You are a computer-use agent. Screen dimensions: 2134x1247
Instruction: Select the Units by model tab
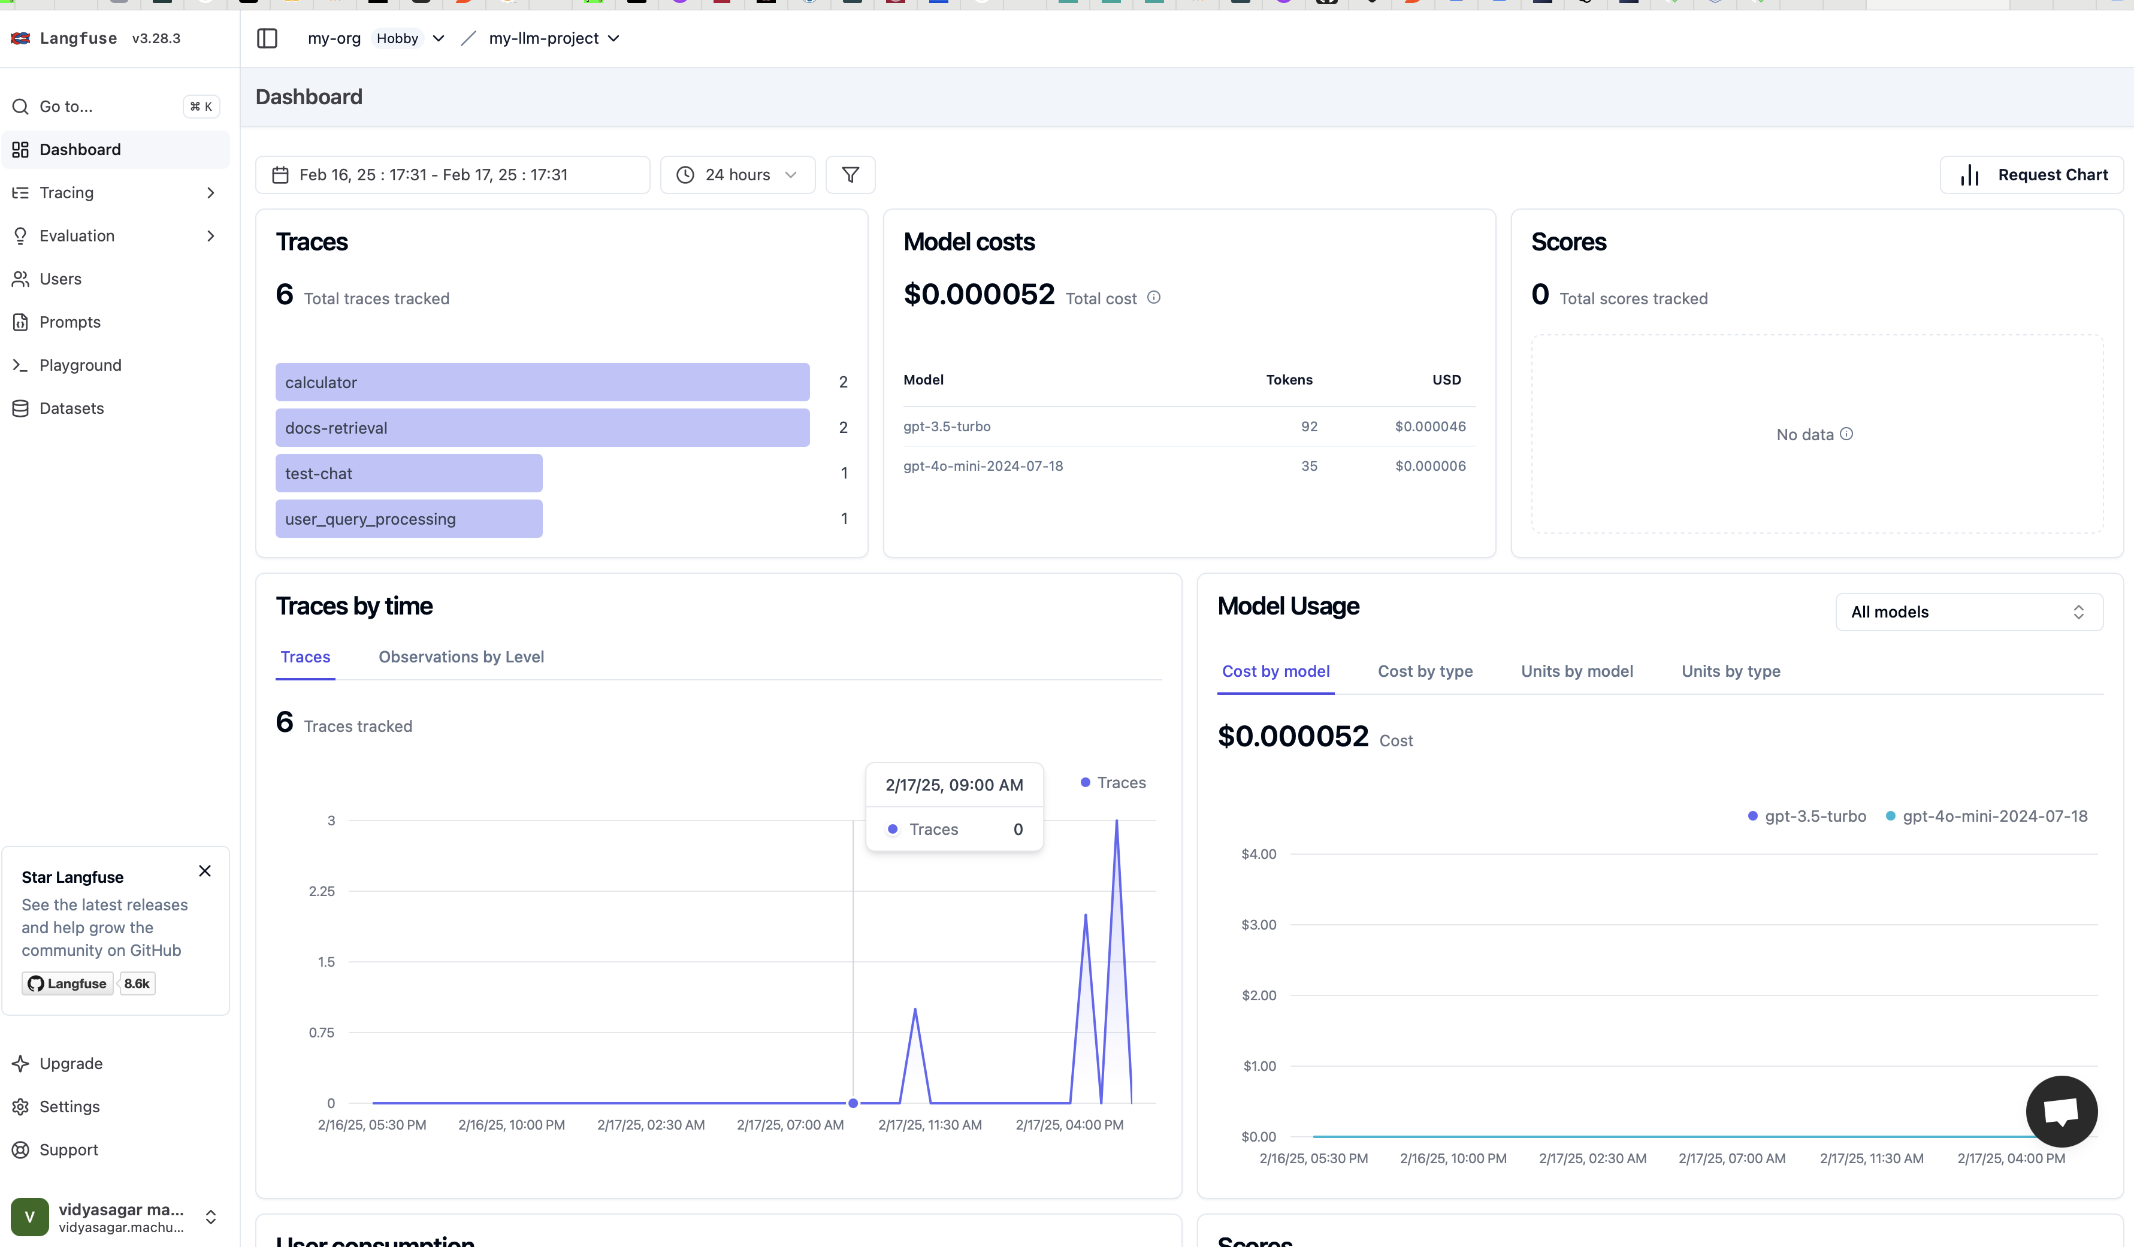pos(1577,671)
